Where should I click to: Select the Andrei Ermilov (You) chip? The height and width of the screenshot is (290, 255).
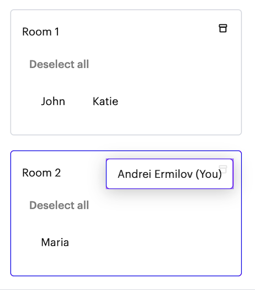(x=169, y=174)
